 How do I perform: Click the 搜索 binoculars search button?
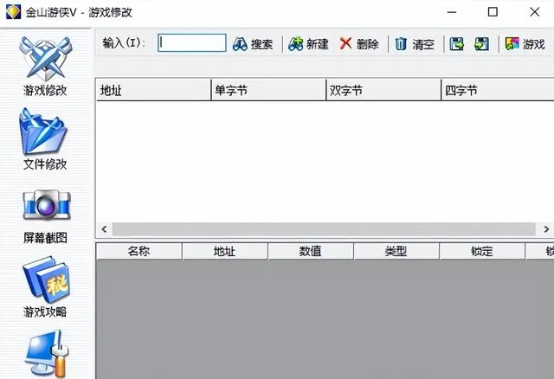pos(253,44)
